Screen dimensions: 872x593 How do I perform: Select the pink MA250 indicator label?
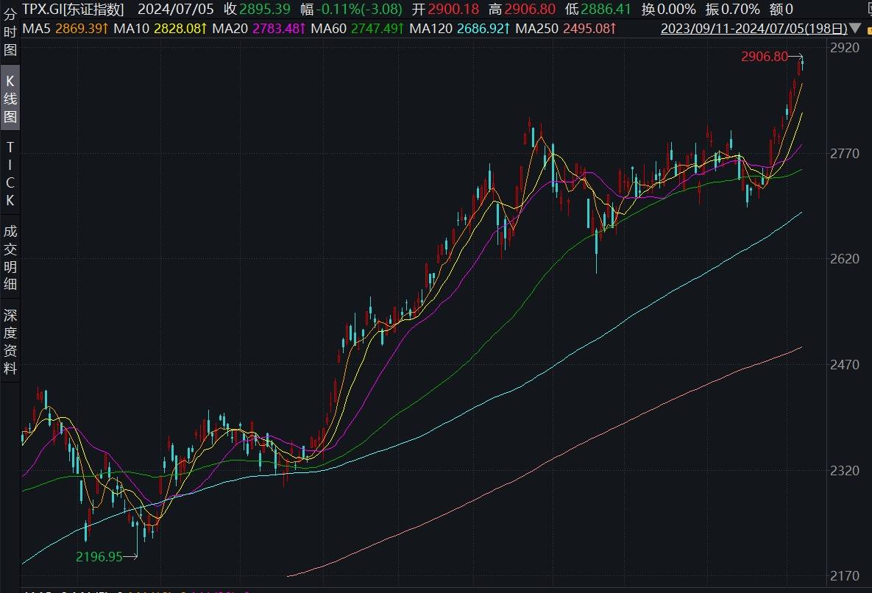click(566, 29)
